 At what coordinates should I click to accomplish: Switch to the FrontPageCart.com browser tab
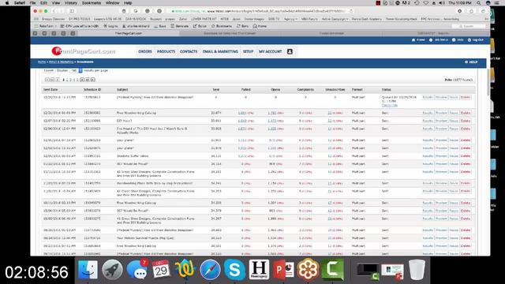[x=129, y=33]
